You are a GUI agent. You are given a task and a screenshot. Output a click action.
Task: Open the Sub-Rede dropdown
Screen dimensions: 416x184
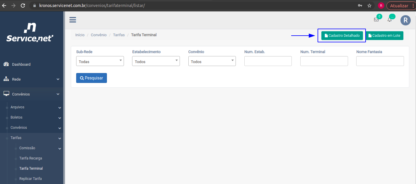[x=100, y=61]
